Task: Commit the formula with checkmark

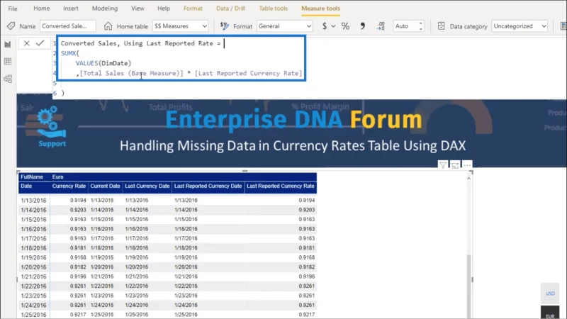Action: (40, 43)
